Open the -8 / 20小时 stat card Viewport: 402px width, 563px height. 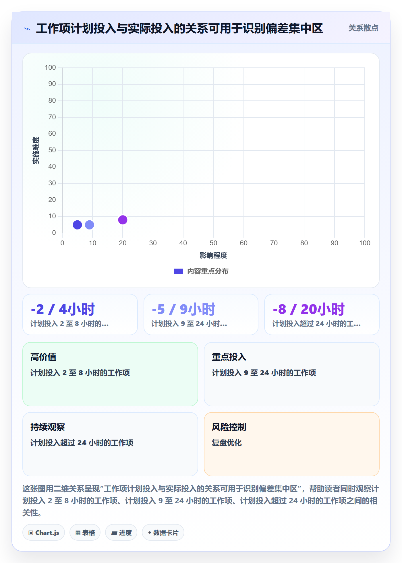[322, 314]
